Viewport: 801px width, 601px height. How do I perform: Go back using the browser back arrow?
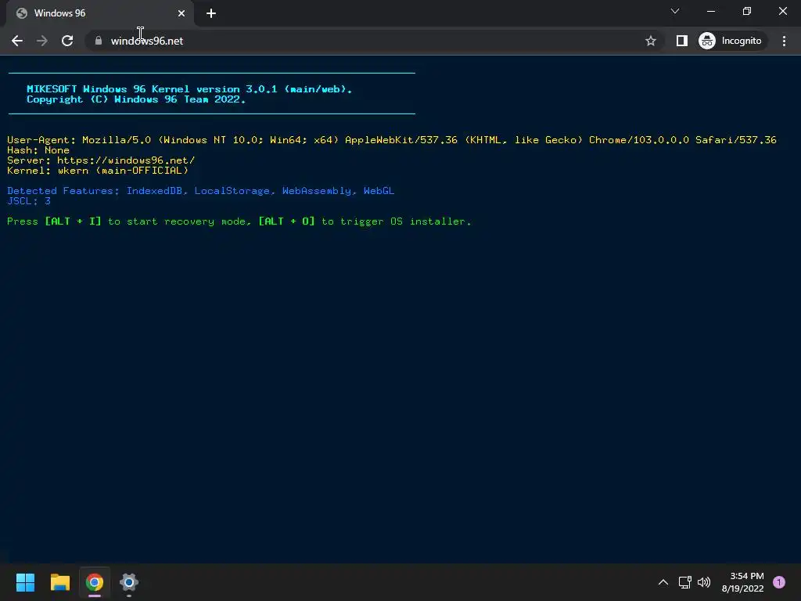tap(17, 41)
